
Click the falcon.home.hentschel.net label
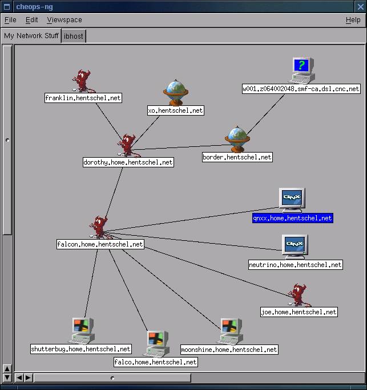100,244
